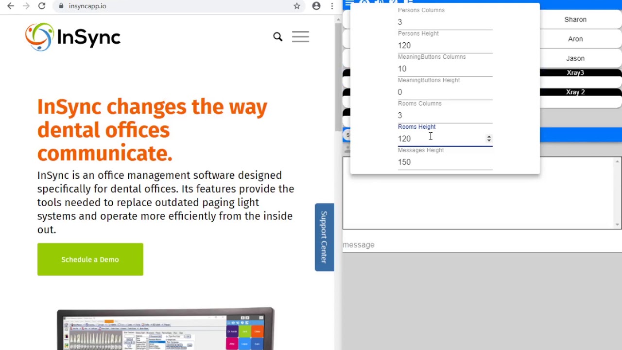Edit the Rooms Columns field
Viewport: 622px width, 350px height.
(445, 115)
